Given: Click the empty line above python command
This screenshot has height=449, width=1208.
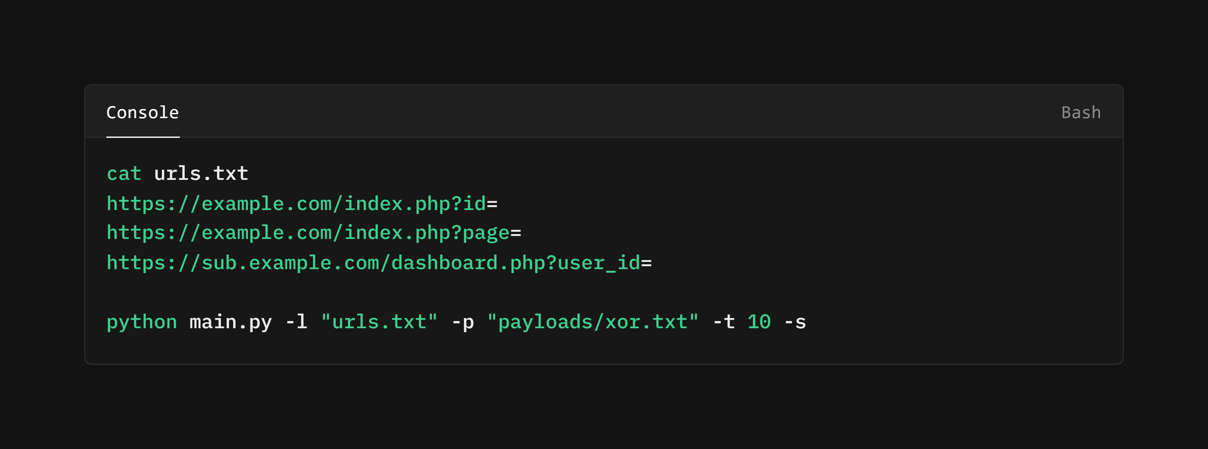Looking at the screenshot, I should coord(604,293).
